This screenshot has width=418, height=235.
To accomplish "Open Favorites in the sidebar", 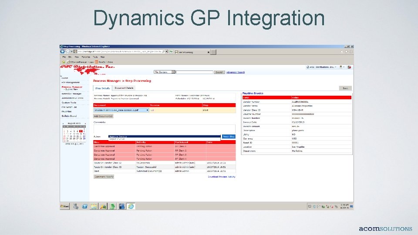I will click(x=67, y=111).
